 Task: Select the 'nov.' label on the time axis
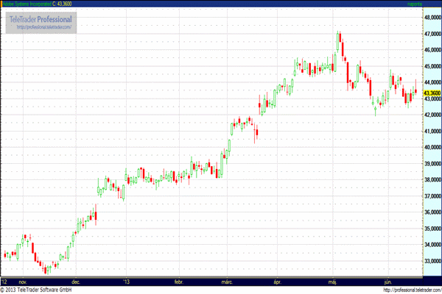tap(22, 281)
